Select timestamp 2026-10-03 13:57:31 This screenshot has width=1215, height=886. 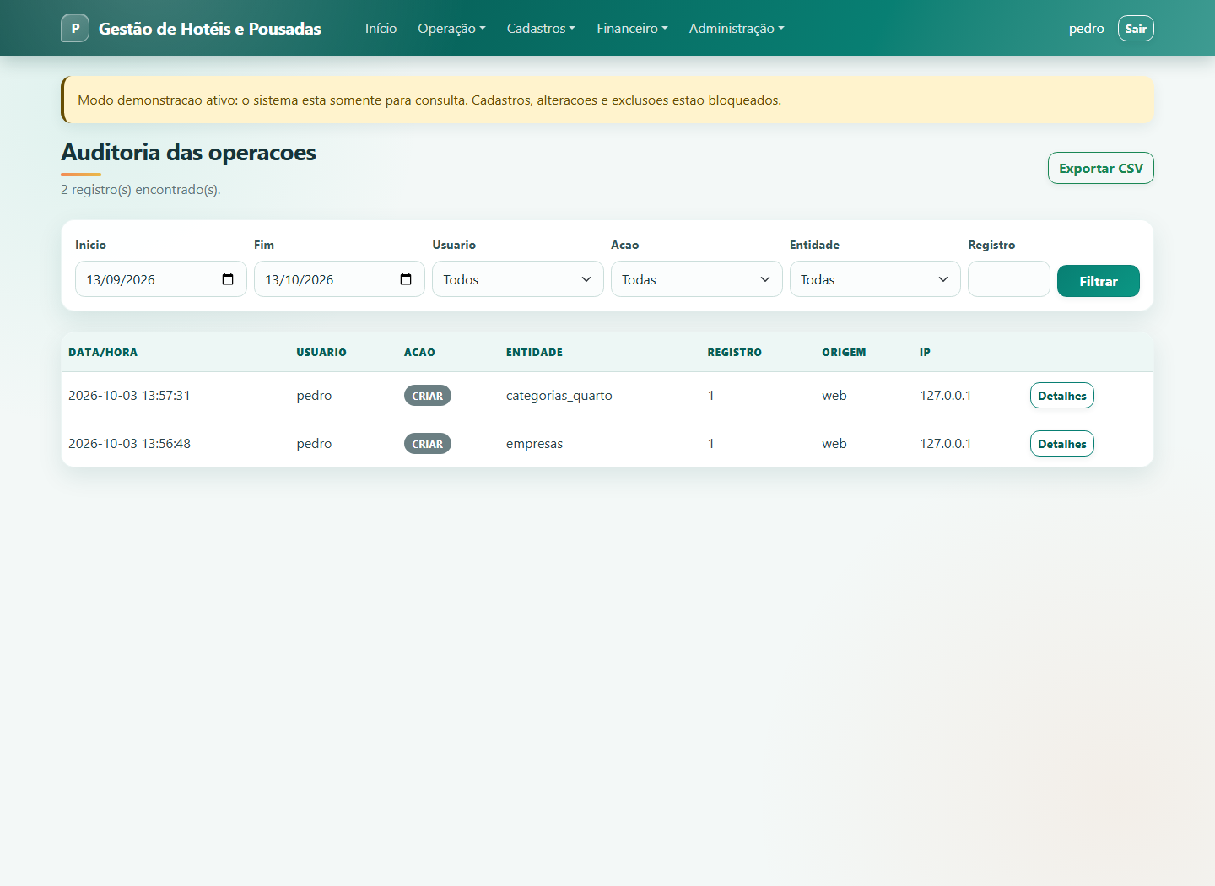(x=129, y=396)
